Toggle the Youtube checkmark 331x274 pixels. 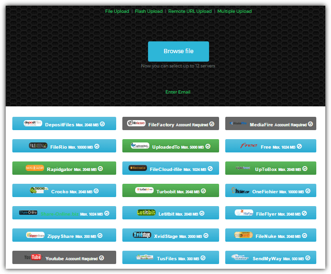(x=101, y=258)
